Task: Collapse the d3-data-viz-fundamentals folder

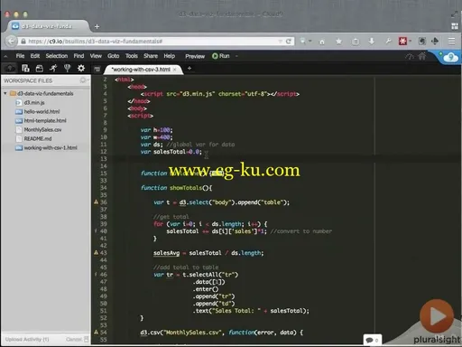Action: tap(5, 93)
